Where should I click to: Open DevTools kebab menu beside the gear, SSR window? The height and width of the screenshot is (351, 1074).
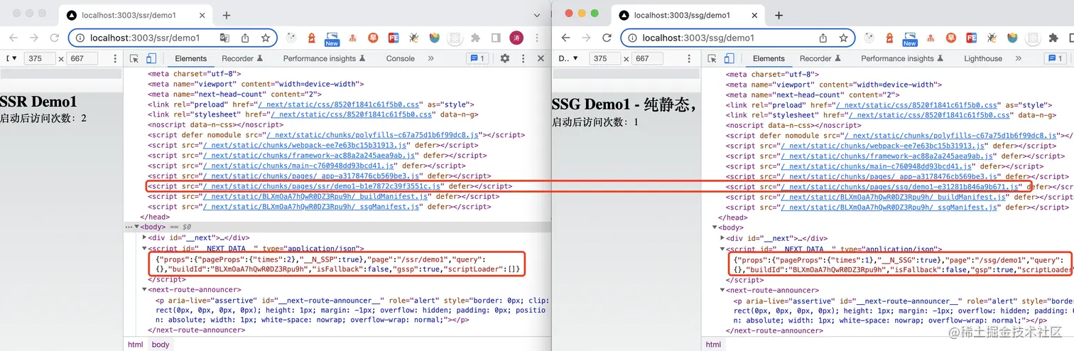524,59
